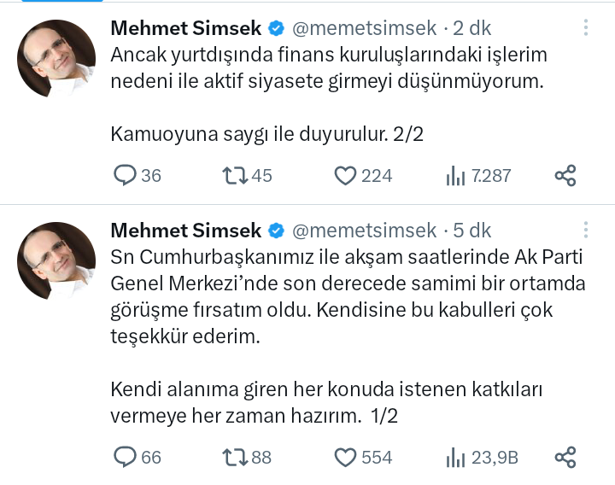Open Mehmet Simsek profile from top tweet name
This screenshot has width=615, height=485.
point(185,29)
